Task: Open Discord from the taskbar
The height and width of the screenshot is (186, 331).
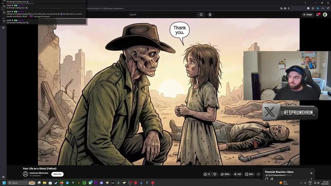Action: (101, 183)
